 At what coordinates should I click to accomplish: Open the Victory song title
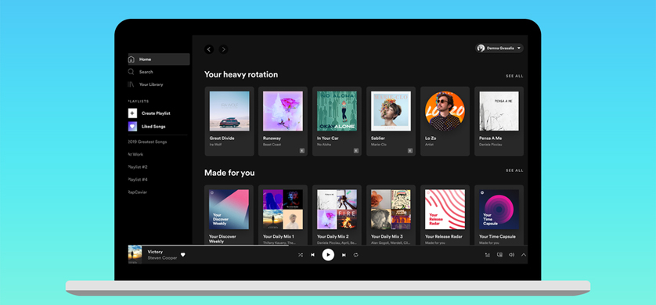(155, 252)
